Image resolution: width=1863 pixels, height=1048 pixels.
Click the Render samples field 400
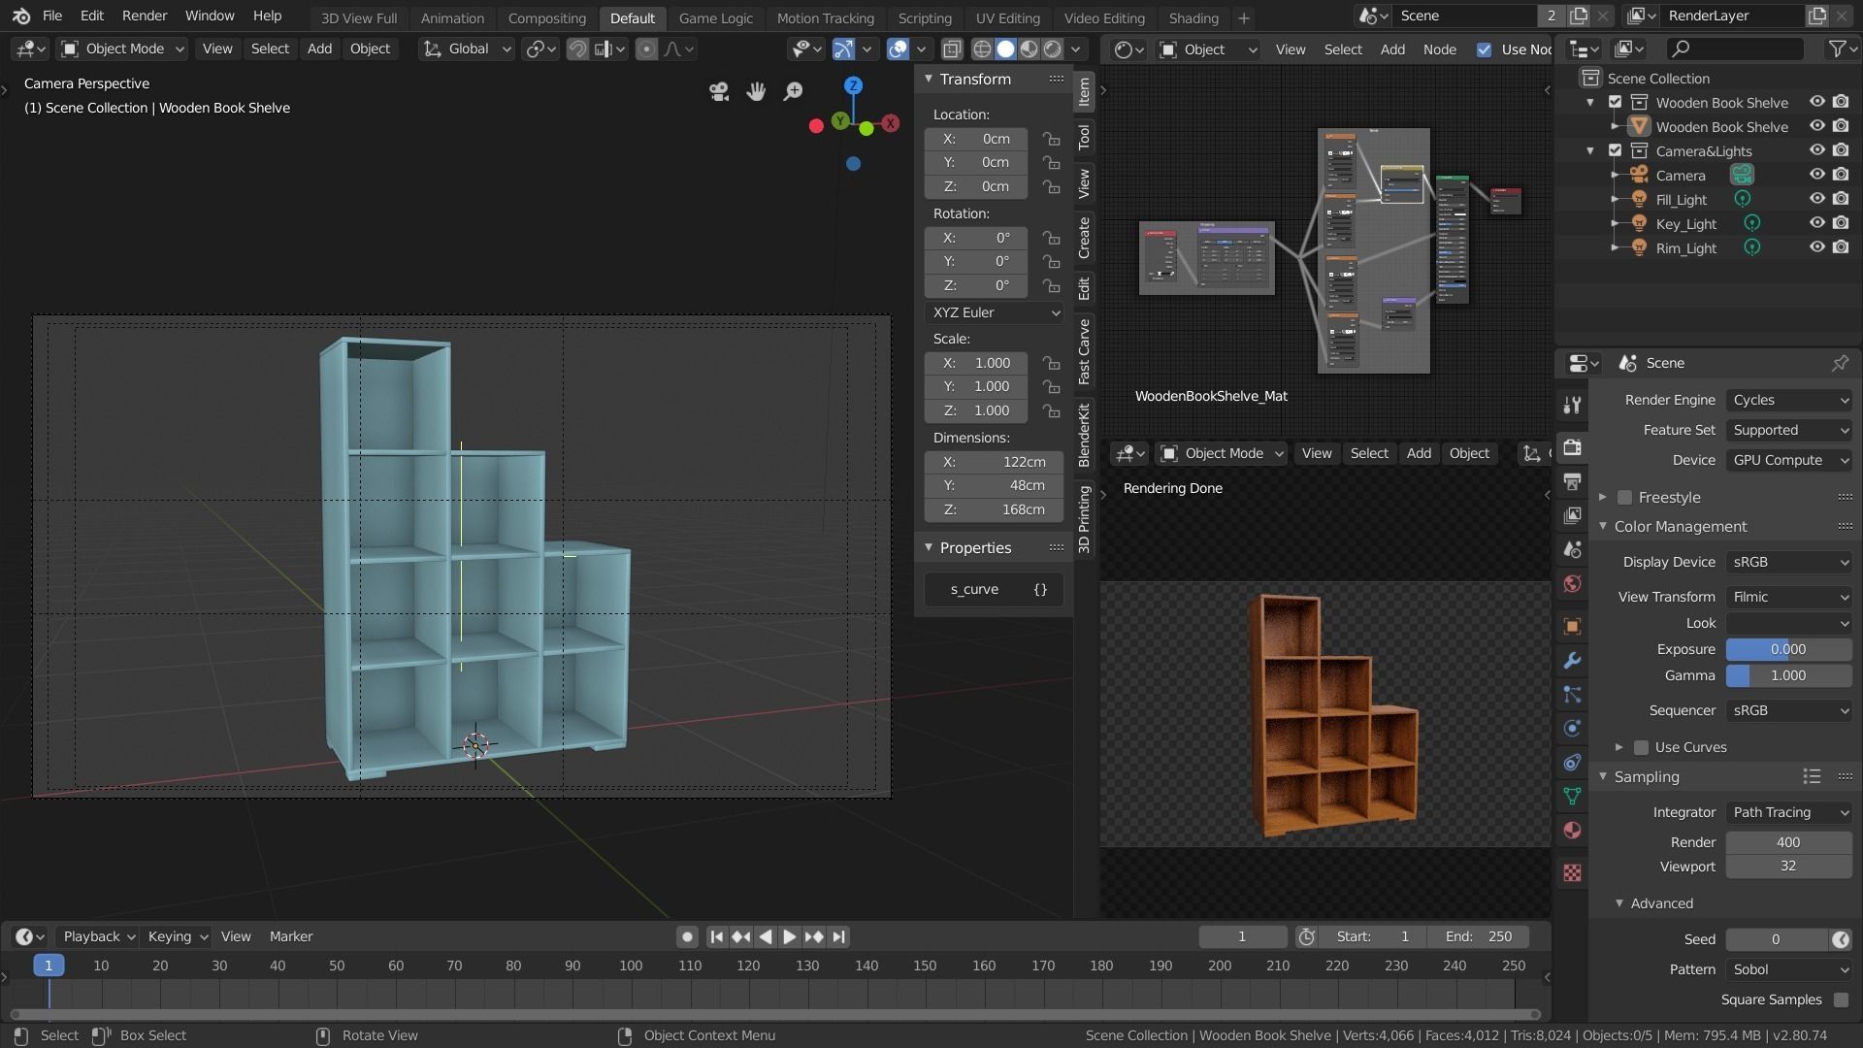(1788, 842)
